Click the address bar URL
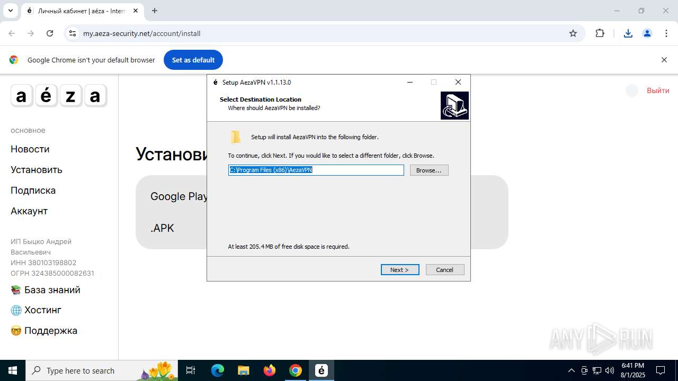 click(141, 33)
